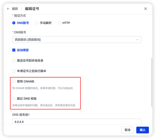Uncheck the 自动续签 checkbox
156x139 pixels.
[x=14, y=50]
